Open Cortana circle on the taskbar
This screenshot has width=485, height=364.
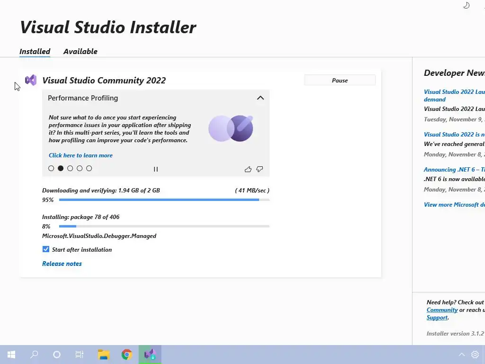pyautogui.click(x=57, y=355)
